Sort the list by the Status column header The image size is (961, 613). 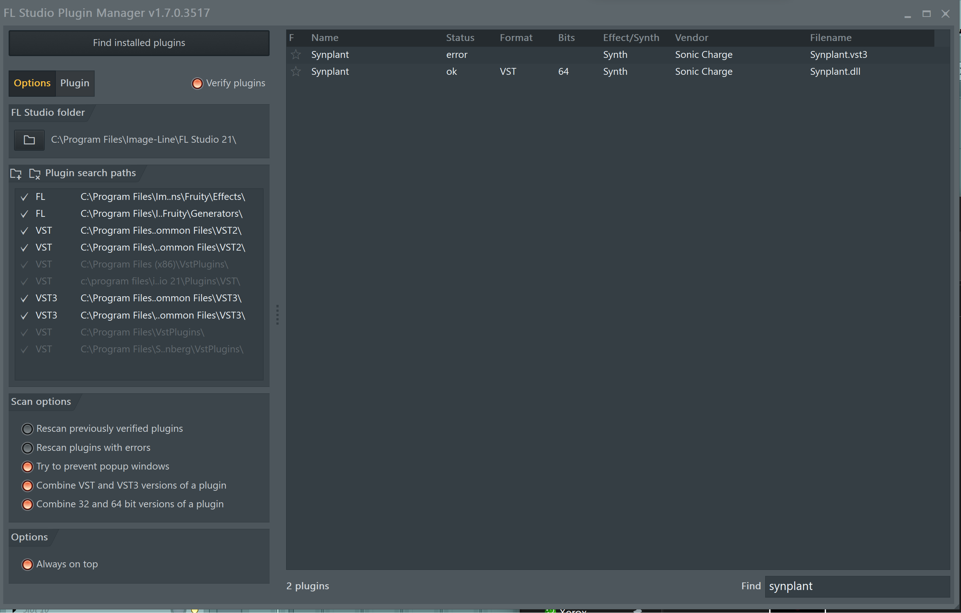460,38
